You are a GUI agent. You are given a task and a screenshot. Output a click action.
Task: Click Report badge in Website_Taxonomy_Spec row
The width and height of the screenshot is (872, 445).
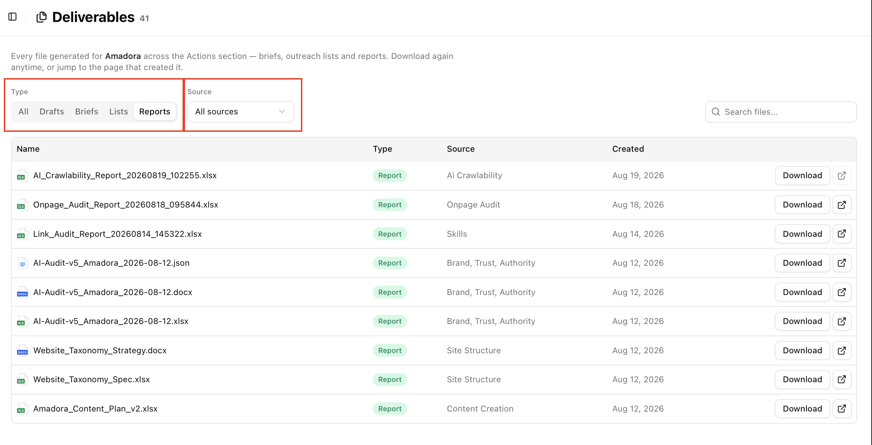[390, 379]
